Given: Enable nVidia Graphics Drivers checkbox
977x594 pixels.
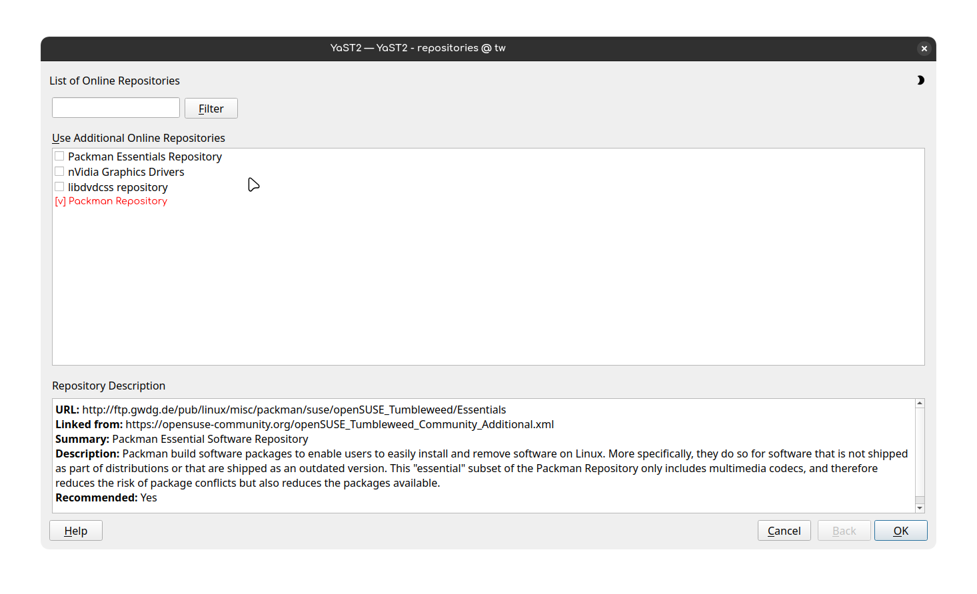Looking at the screenshot, I should pyautogui.click(x=59, y=172).
